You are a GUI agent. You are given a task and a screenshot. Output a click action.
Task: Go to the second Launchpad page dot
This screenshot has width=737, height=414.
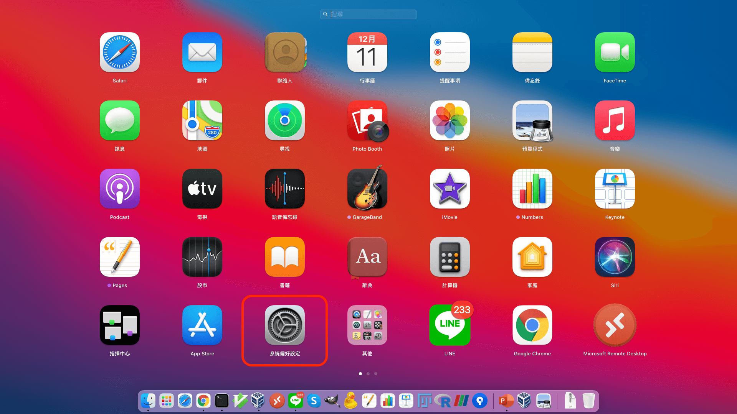pos(368,374)
